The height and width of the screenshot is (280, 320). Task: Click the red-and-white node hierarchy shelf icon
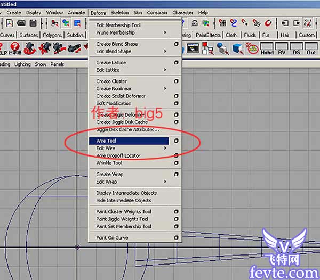pos(208,48)
